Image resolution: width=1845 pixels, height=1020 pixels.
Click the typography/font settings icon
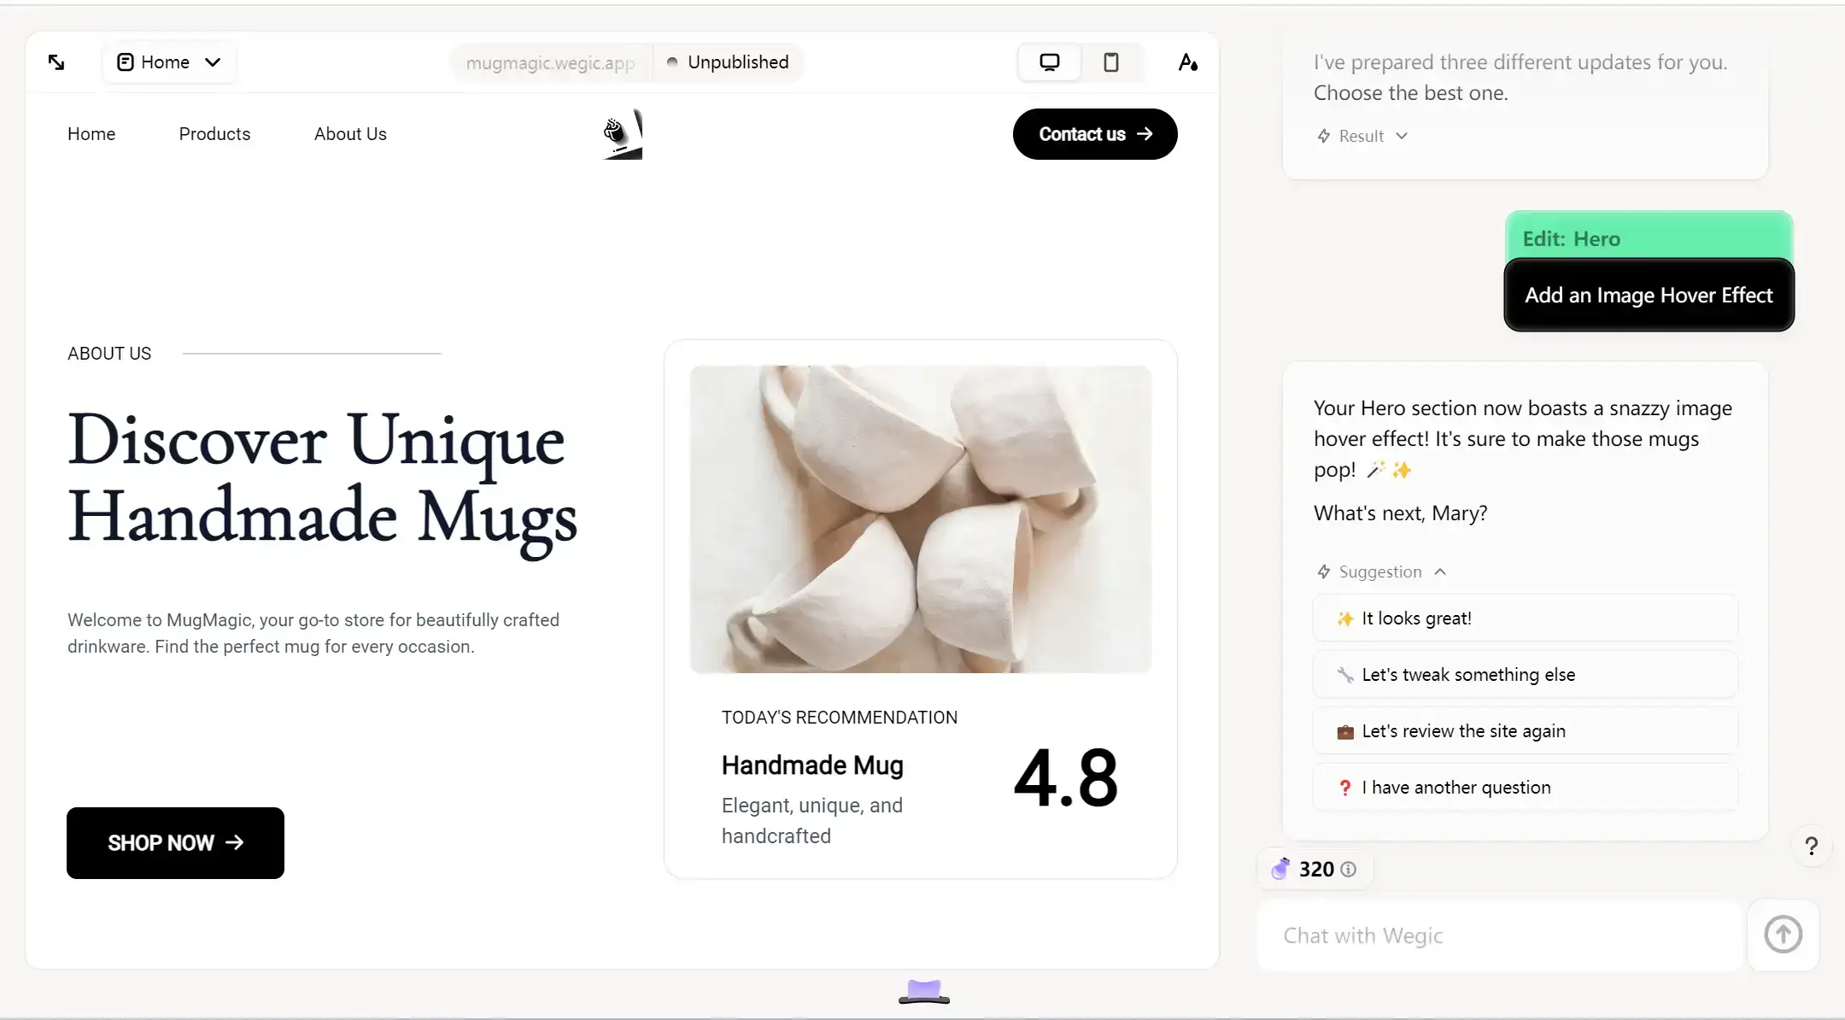pyautogui.click(x=1187, y=62)
